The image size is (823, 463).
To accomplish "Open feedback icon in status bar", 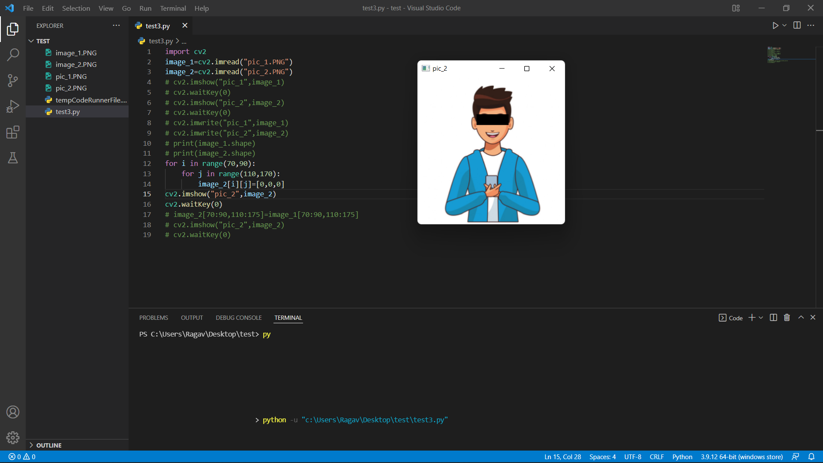I will (796, 457).
